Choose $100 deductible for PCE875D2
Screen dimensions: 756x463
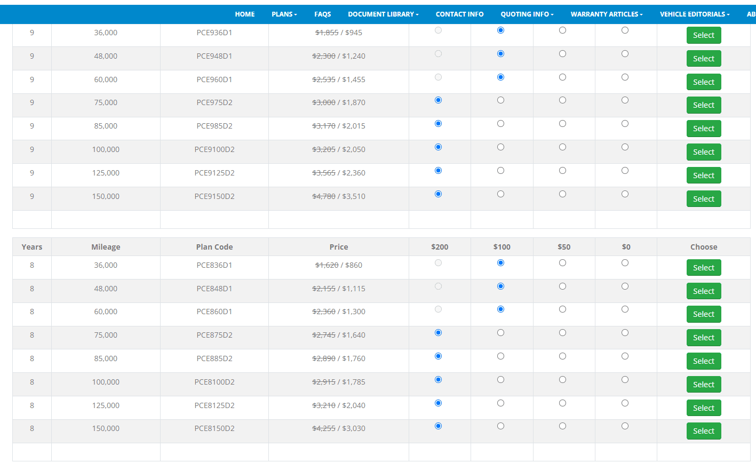click(x=500, y=333)
